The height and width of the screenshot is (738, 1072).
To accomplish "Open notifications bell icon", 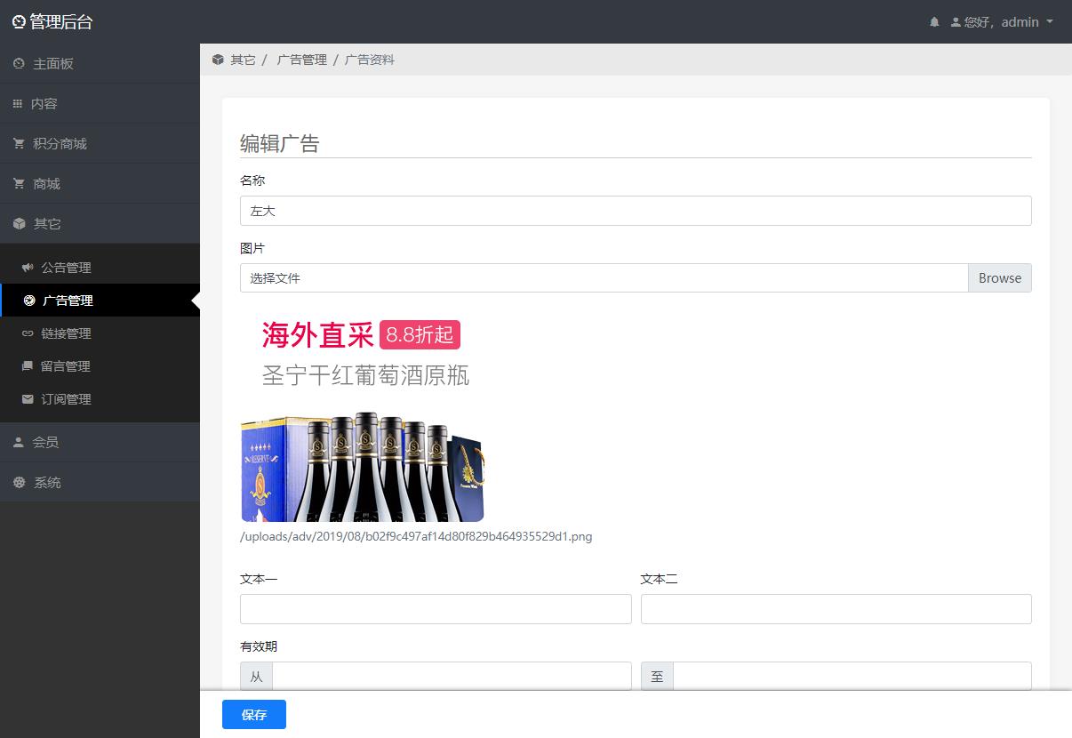I will (934, 22).
